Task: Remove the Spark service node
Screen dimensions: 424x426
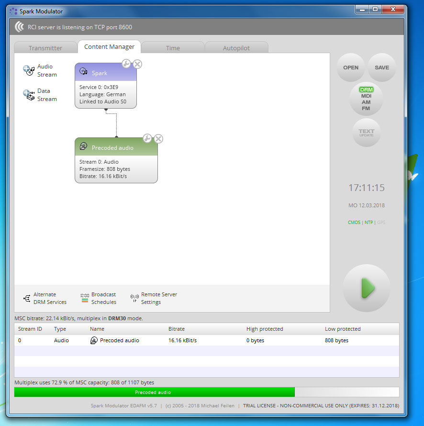Action: point(137,64)
